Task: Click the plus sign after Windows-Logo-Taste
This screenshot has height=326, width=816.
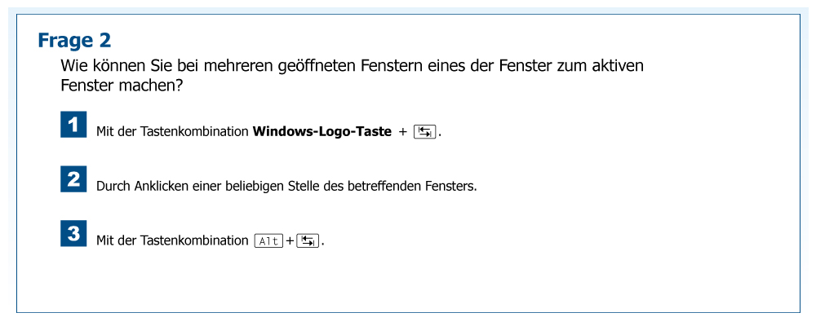Action: coord(403,131)
